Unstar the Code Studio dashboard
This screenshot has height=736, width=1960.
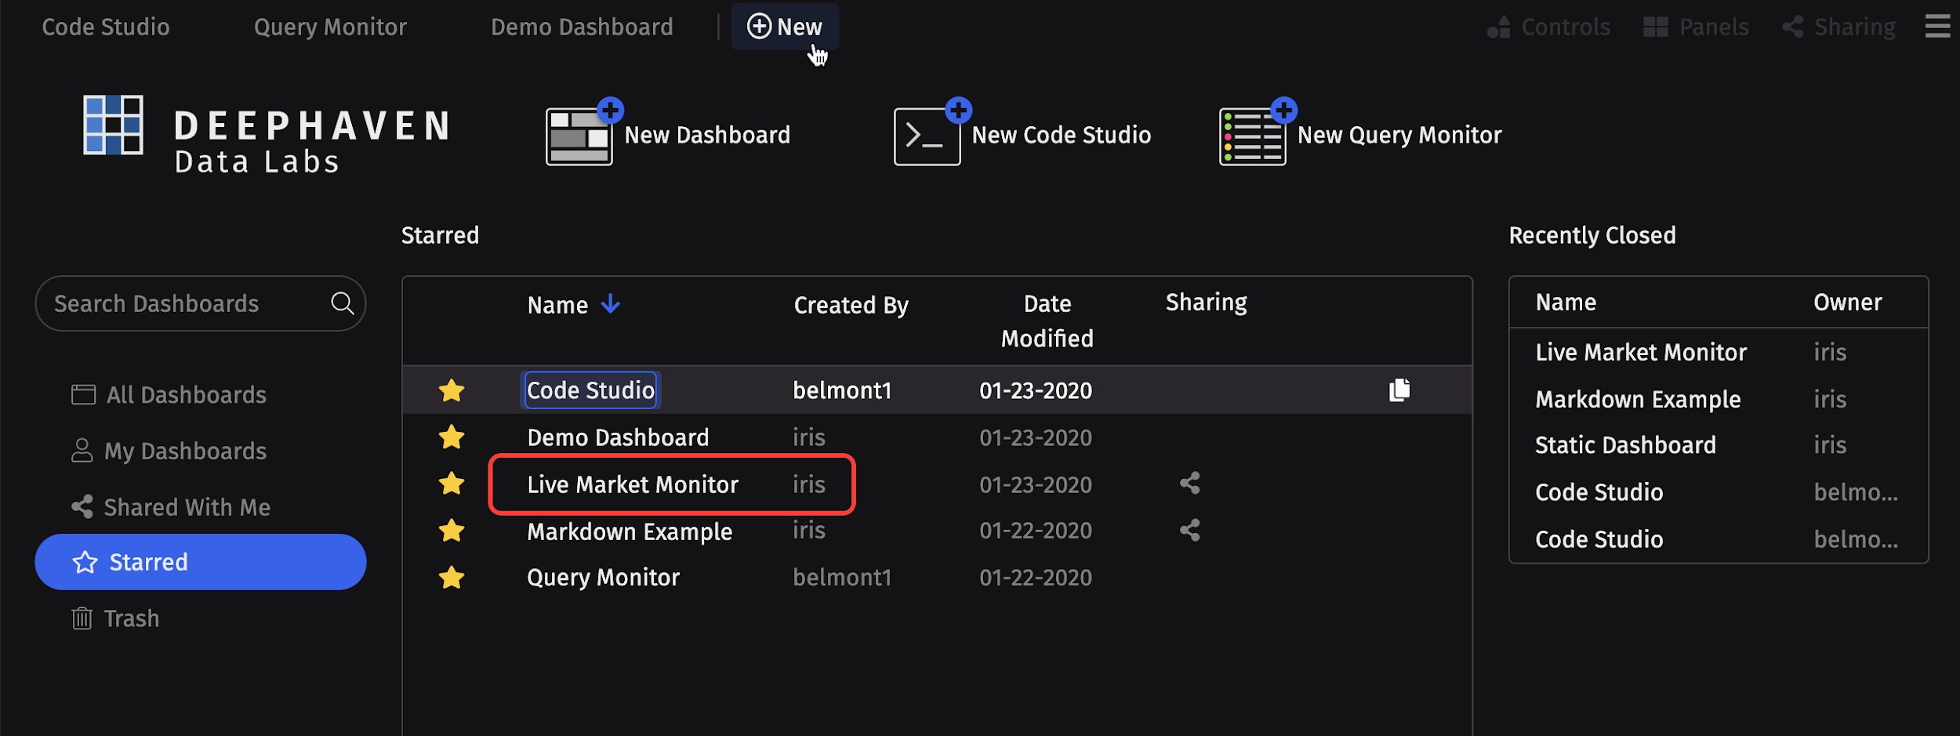(452, 390)
